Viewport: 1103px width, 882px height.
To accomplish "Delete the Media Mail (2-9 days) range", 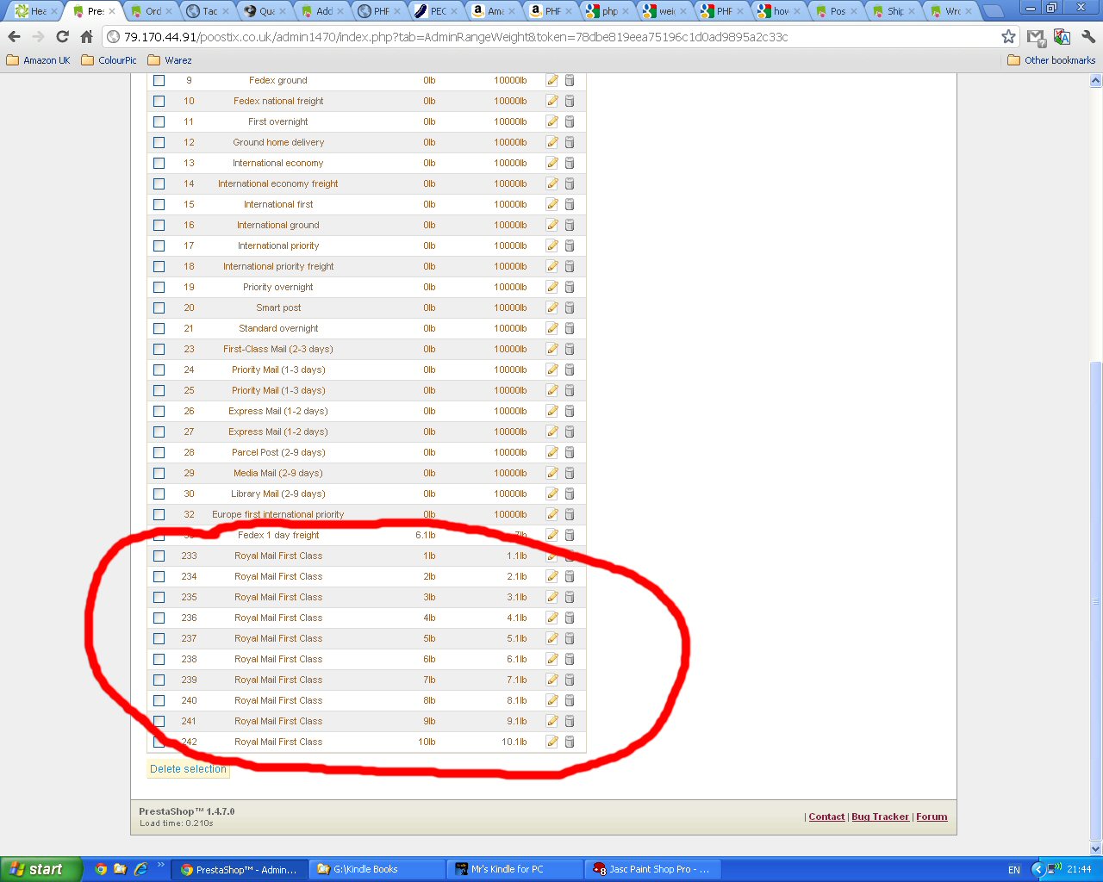I will click(x=570, y=473).
